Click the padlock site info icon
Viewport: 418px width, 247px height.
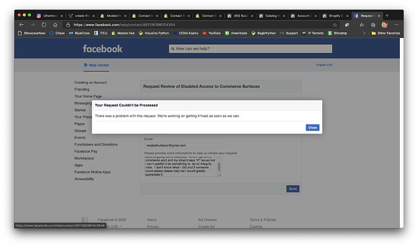tap(68, 25)
